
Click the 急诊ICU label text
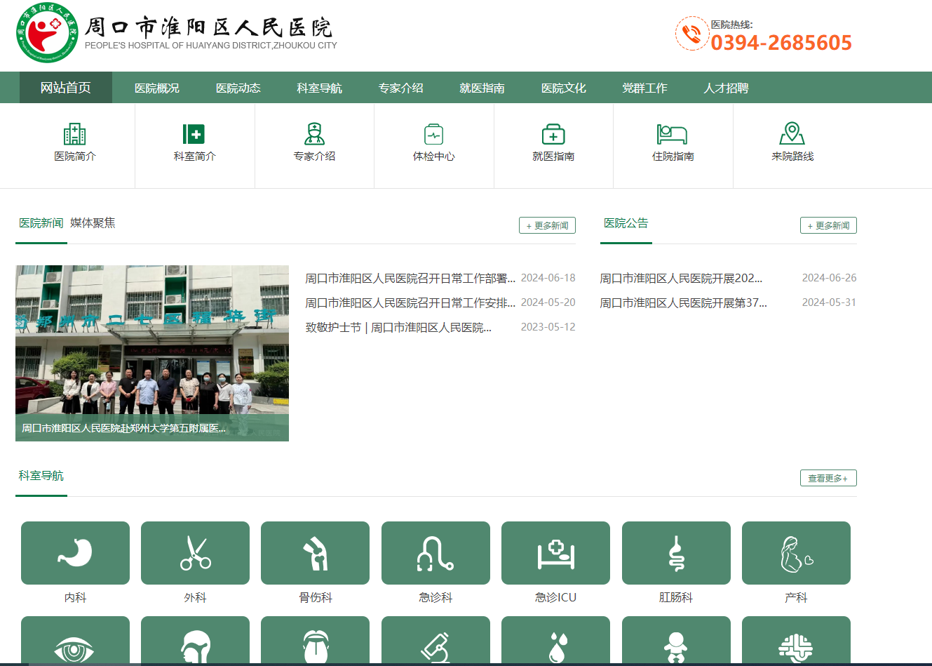coord(555,597)
